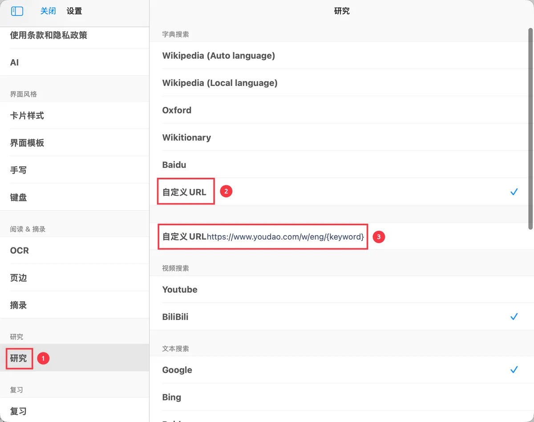Click the 设置 title text
Viewport: 534px width, 422px height.
(x=74, y=11)
